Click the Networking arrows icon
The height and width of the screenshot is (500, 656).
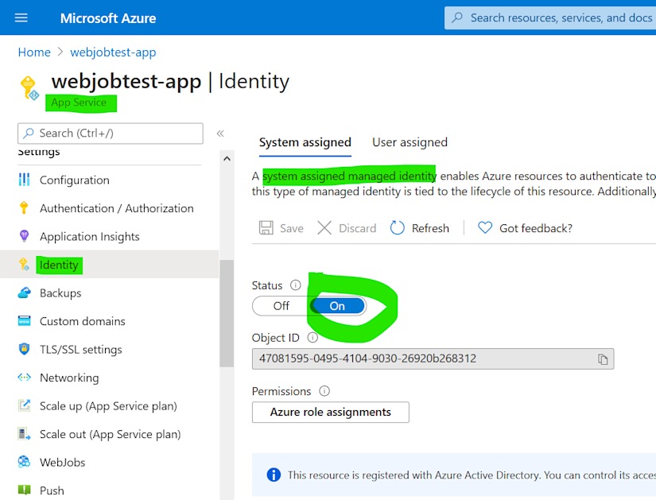(x=25, y=378)
